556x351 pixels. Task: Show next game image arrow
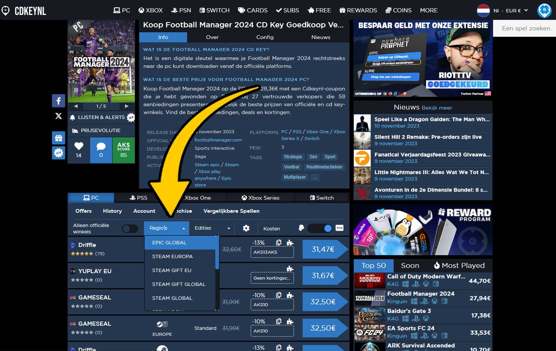tap(127, 106)
